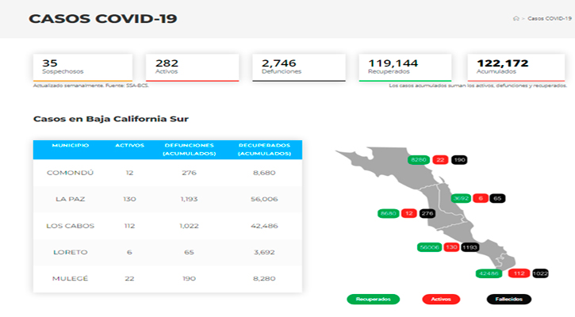Click the red Activos legend pill
The width and height of the screenshot is (575, 317).
[441, 300]
